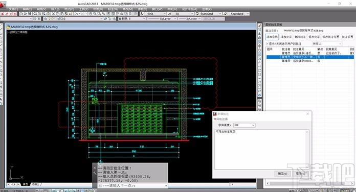This screenshot has width=356, height=192.
Task: Select the Mirror tool in Modify toolbar
Action: pos(259,33)
